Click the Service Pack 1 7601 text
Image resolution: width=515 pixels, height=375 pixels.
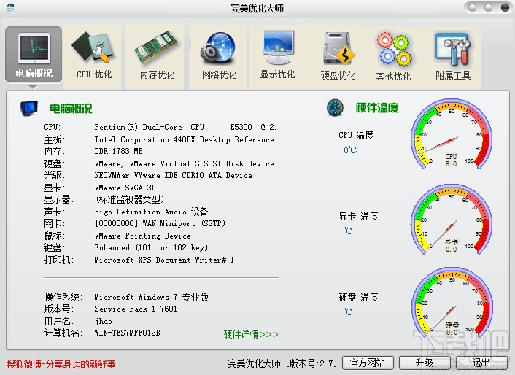coord(136,309)
